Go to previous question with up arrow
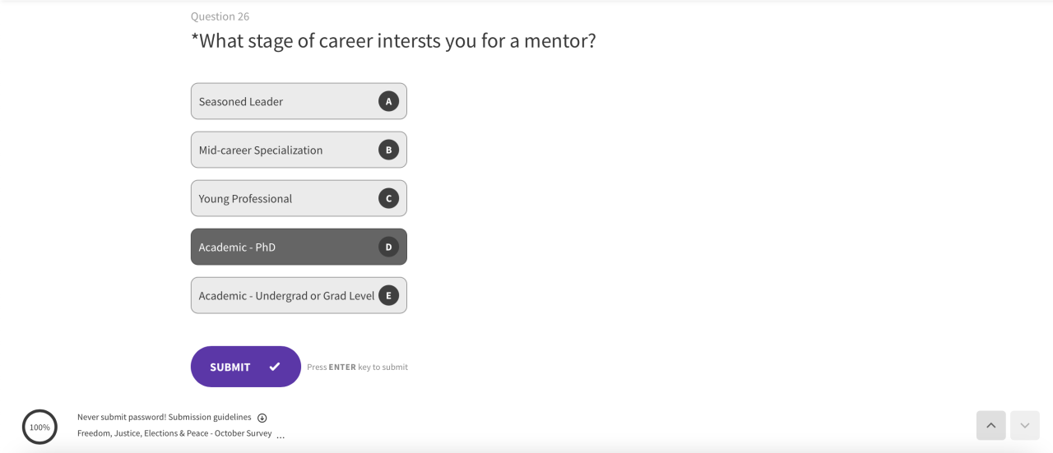Image resolution: width=1053 pixels, height=453 pixels. click(x=990, y=425)
